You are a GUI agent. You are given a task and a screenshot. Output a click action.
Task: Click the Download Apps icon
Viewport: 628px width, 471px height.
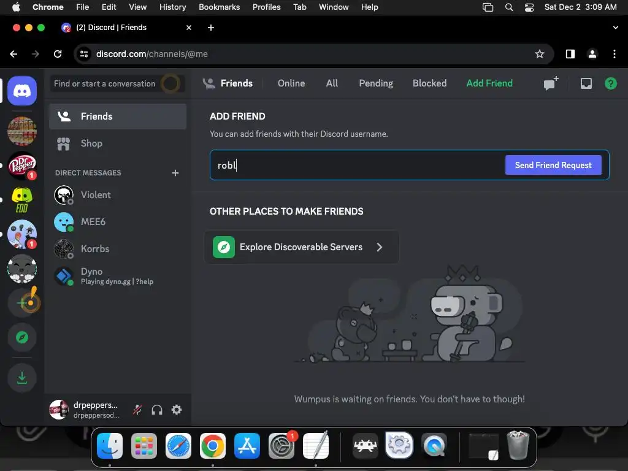pyautogui.click(x=22, y=378)
